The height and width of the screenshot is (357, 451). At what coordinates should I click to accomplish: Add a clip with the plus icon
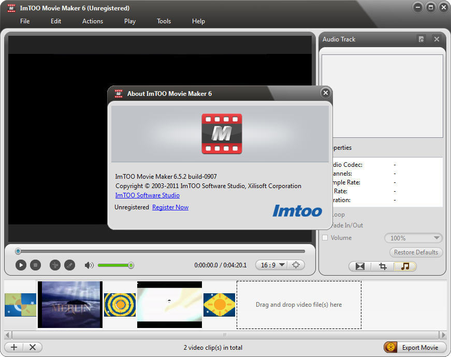pyautogui.click(x=13, y=347)
